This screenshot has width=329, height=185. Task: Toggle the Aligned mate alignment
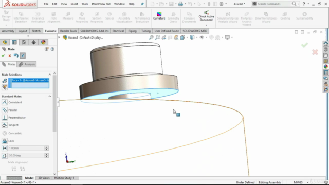pos(14,169)
